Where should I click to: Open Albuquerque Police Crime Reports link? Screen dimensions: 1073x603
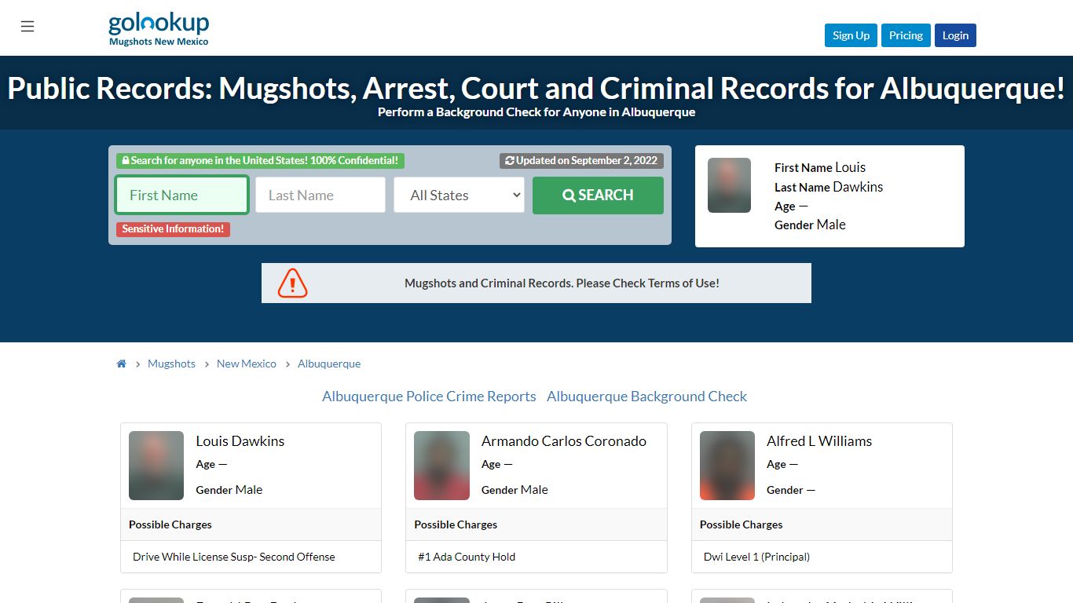[429, 397]
